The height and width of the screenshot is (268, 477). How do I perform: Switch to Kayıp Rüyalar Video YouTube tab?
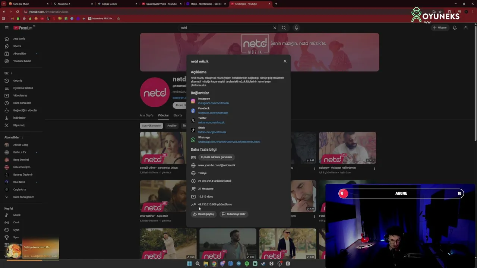(161, 4)
